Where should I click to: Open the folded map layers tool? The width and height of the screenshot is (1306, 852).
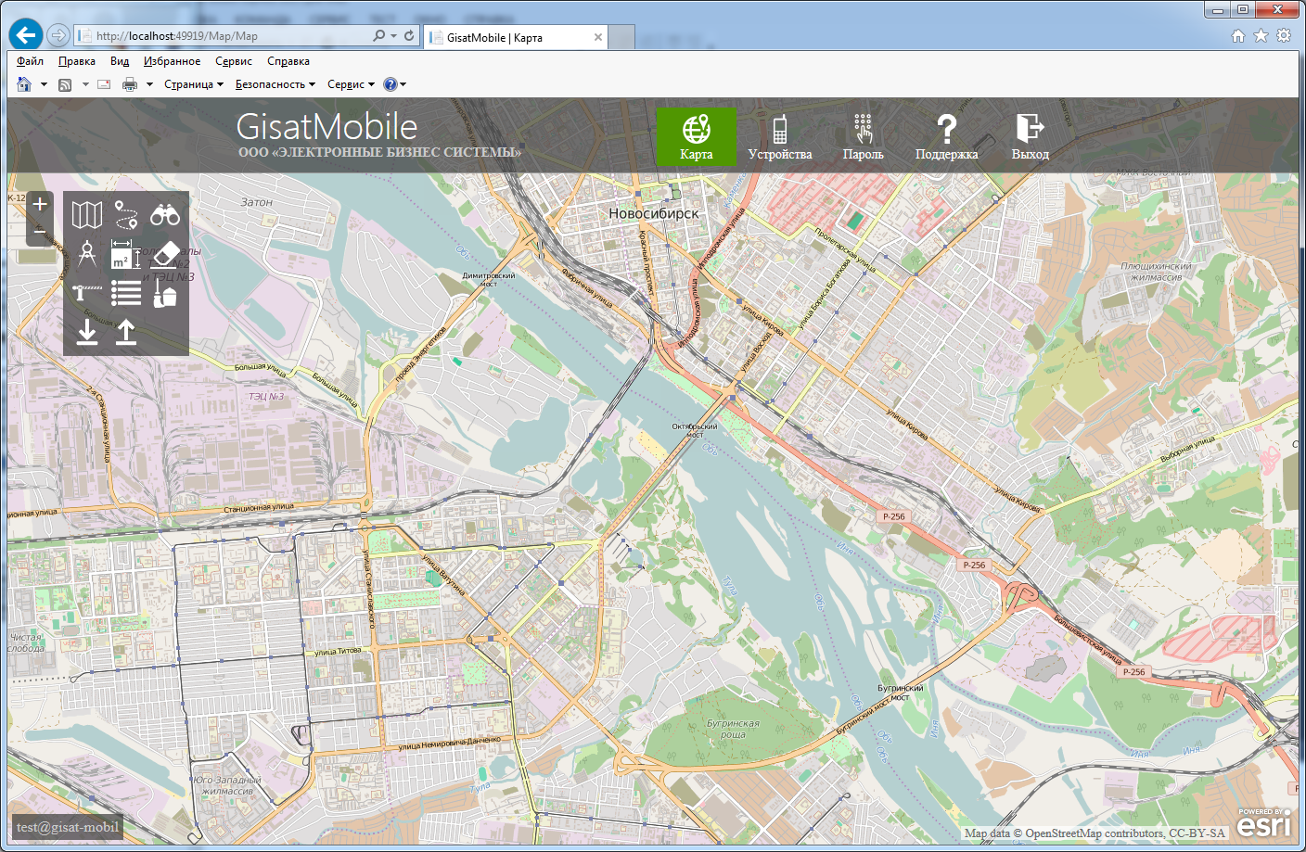click(x=87, y=215)
